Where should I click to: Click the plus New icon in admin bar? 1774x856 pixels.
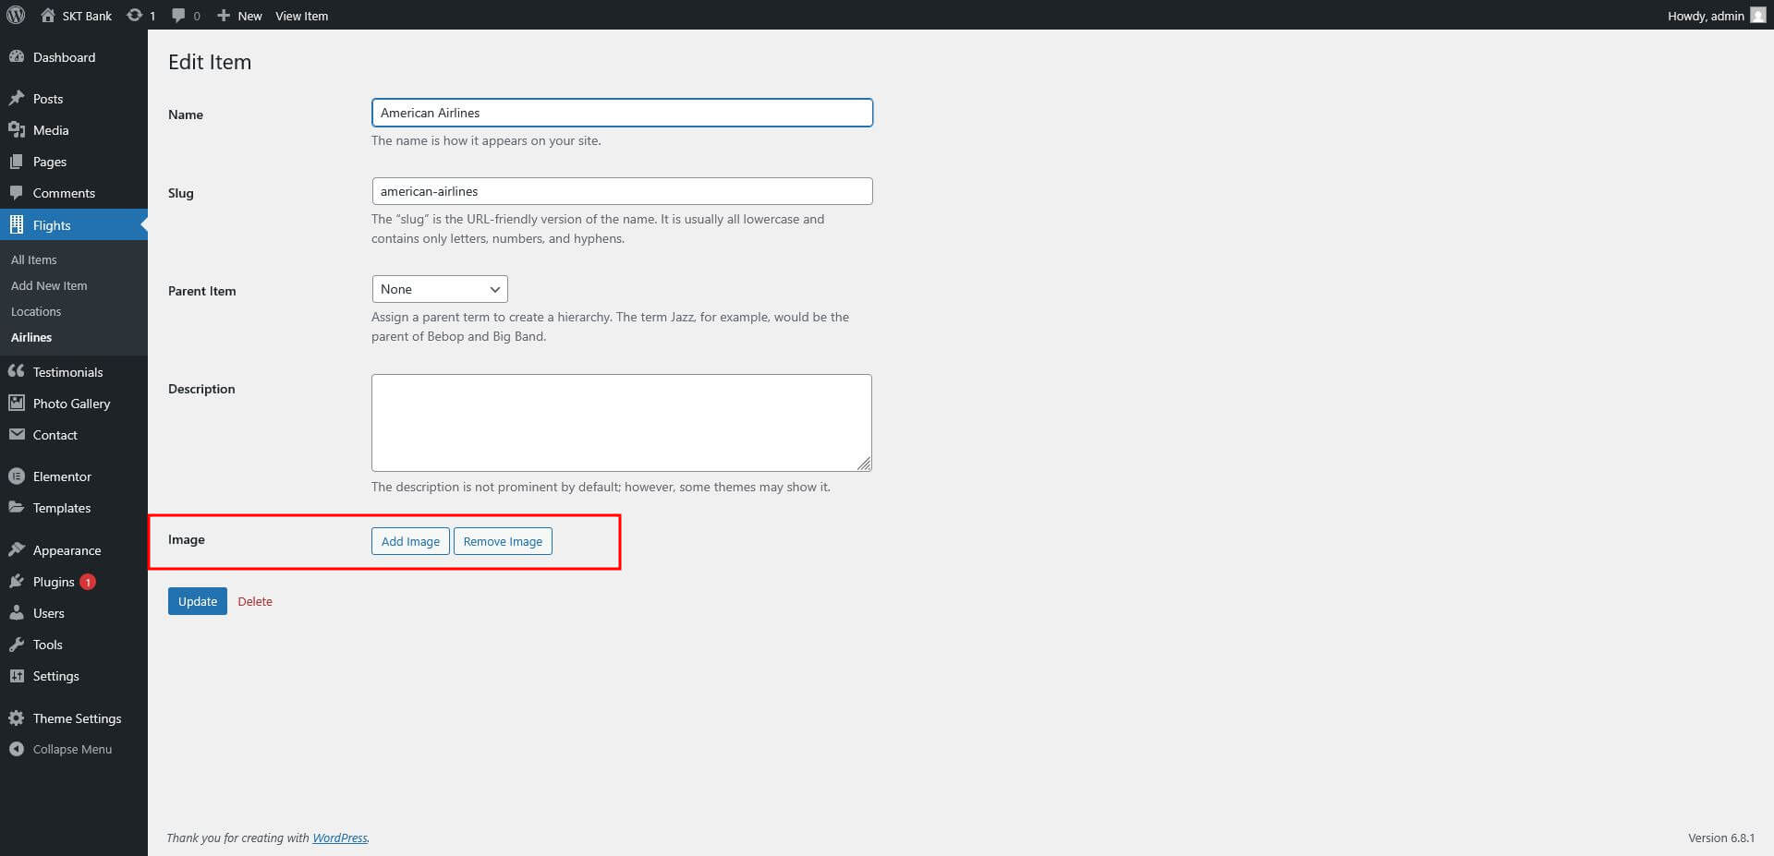[224, 16]
